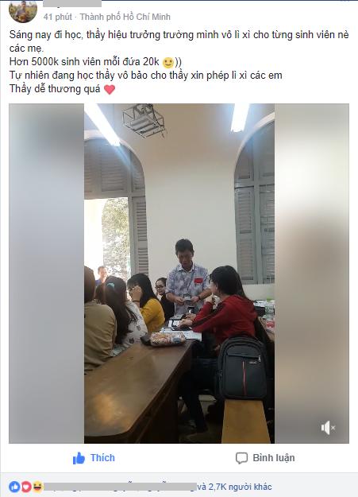Click the left blurred margin of the video

coord(47,274)
